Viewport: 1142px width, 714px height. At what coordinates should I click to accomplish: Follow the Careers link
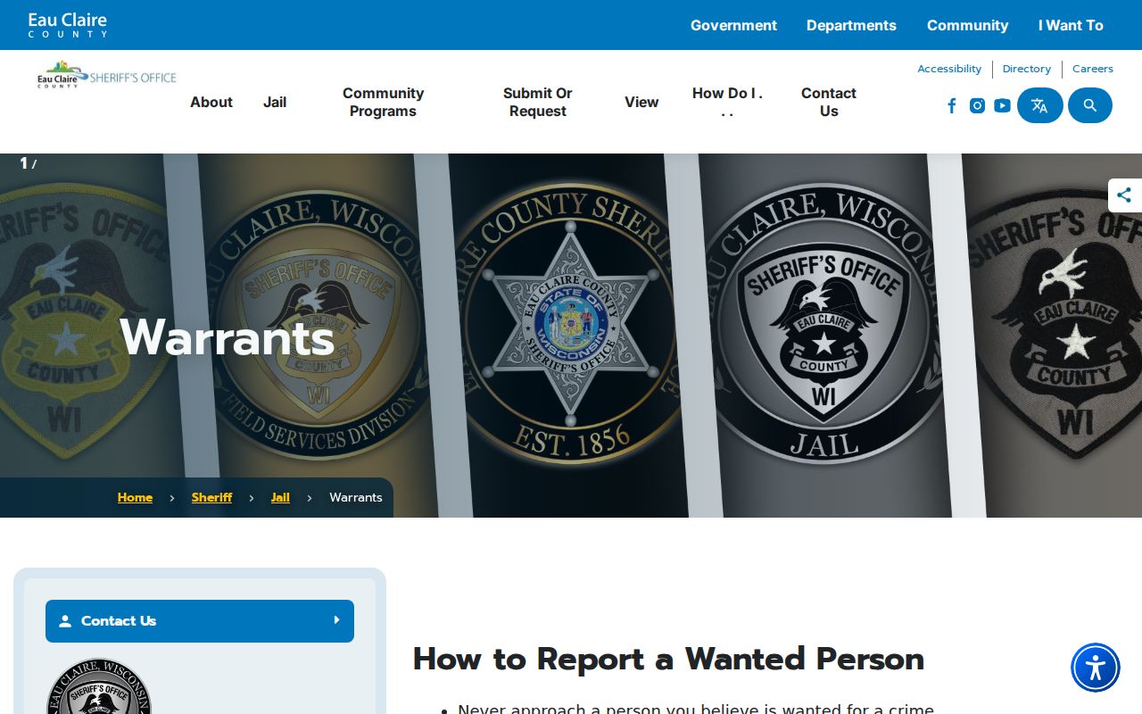click(x=1093, y=69)
